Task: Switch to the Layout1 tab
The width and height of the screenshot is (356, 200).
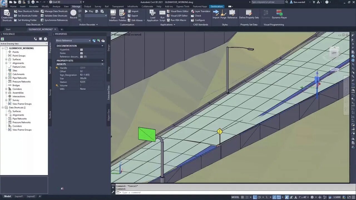Action: pos(19,196)
